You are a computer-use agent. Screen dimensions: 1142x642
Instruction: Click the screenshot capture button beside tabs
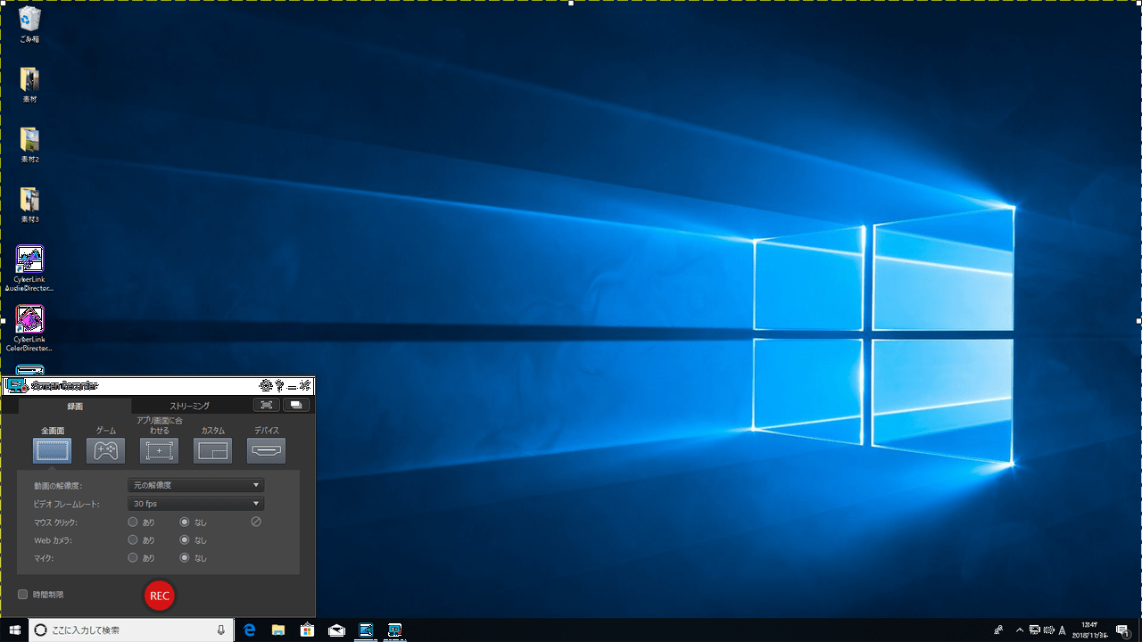click(266, 405)
